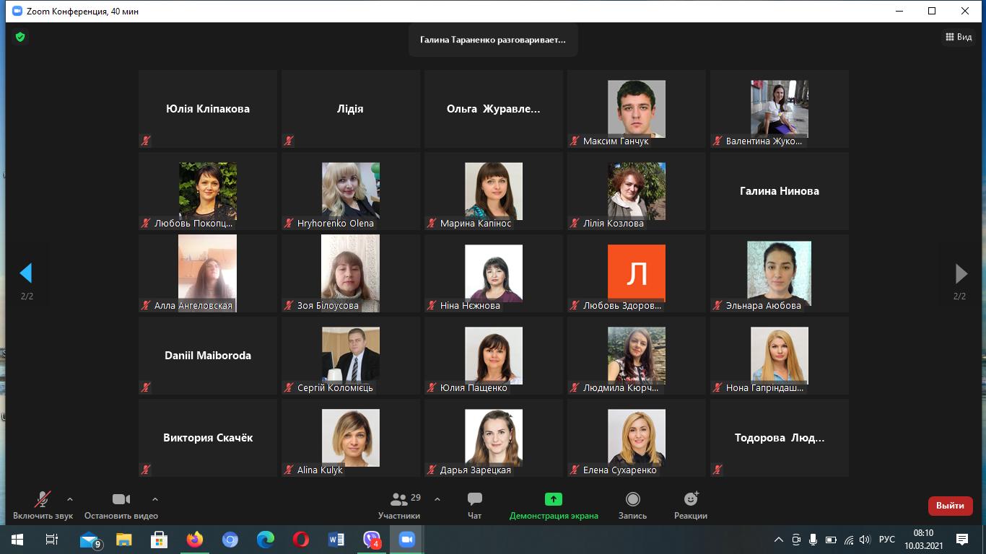Open the video settings chevron
Screen dimensions: 986x554
pyautogui.click(x=155, y=498)
